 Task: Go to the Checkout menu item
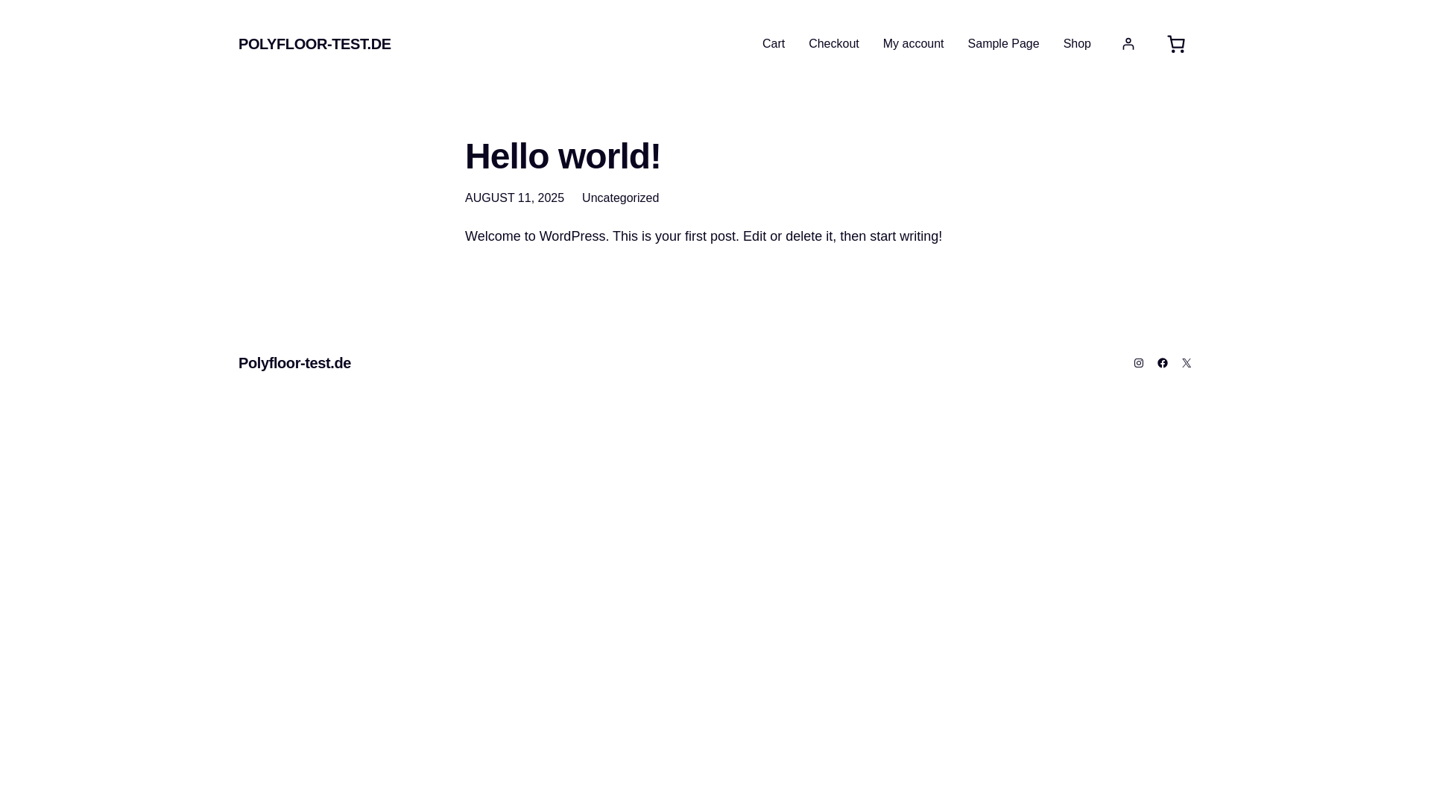point(833,44)
